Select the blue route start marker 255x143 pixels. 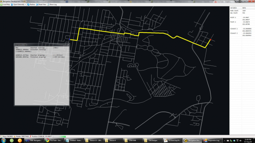click(70, 39)
